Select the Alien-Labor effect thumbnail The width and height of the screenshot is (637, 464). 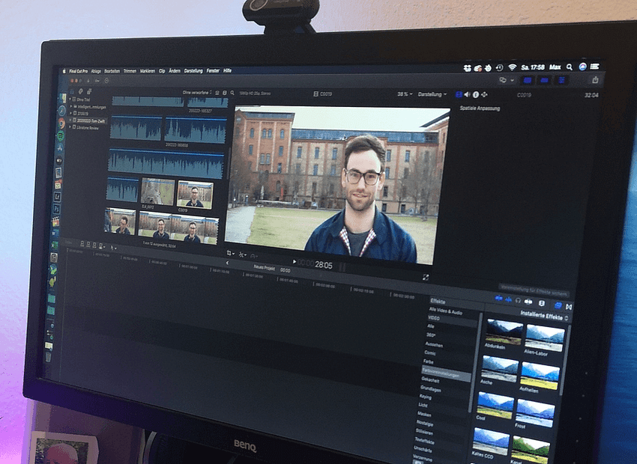544,338
